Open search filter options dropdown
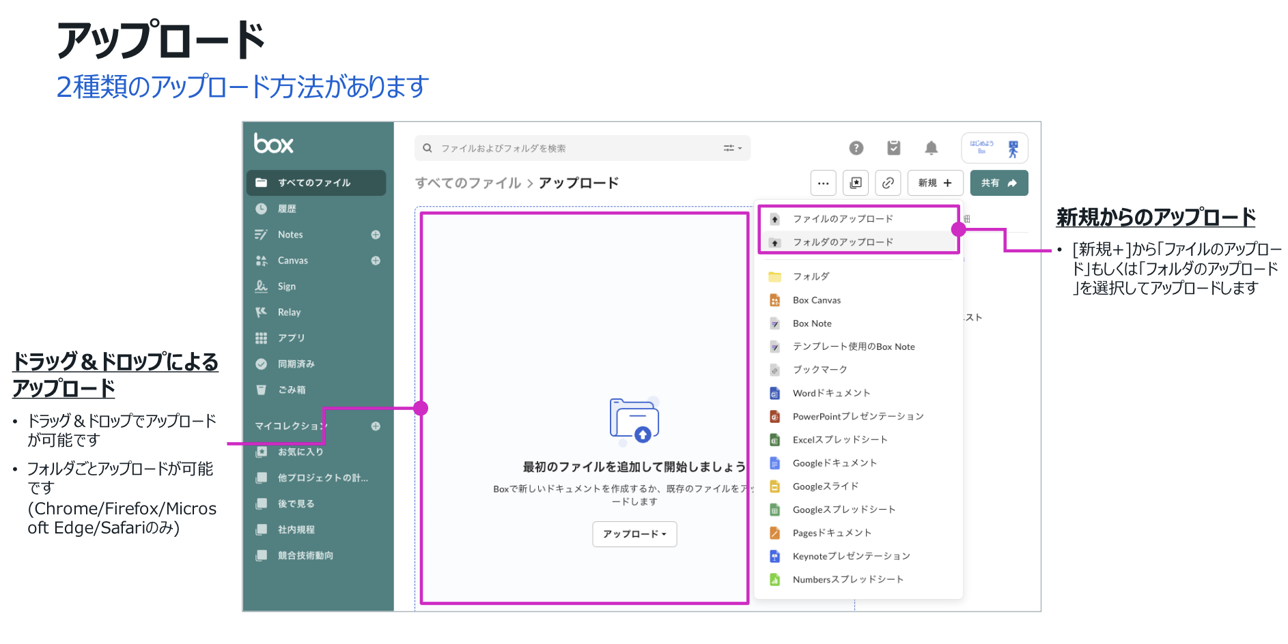Image resolution: width=1288 pixels, height=644 pixels. 733,148
